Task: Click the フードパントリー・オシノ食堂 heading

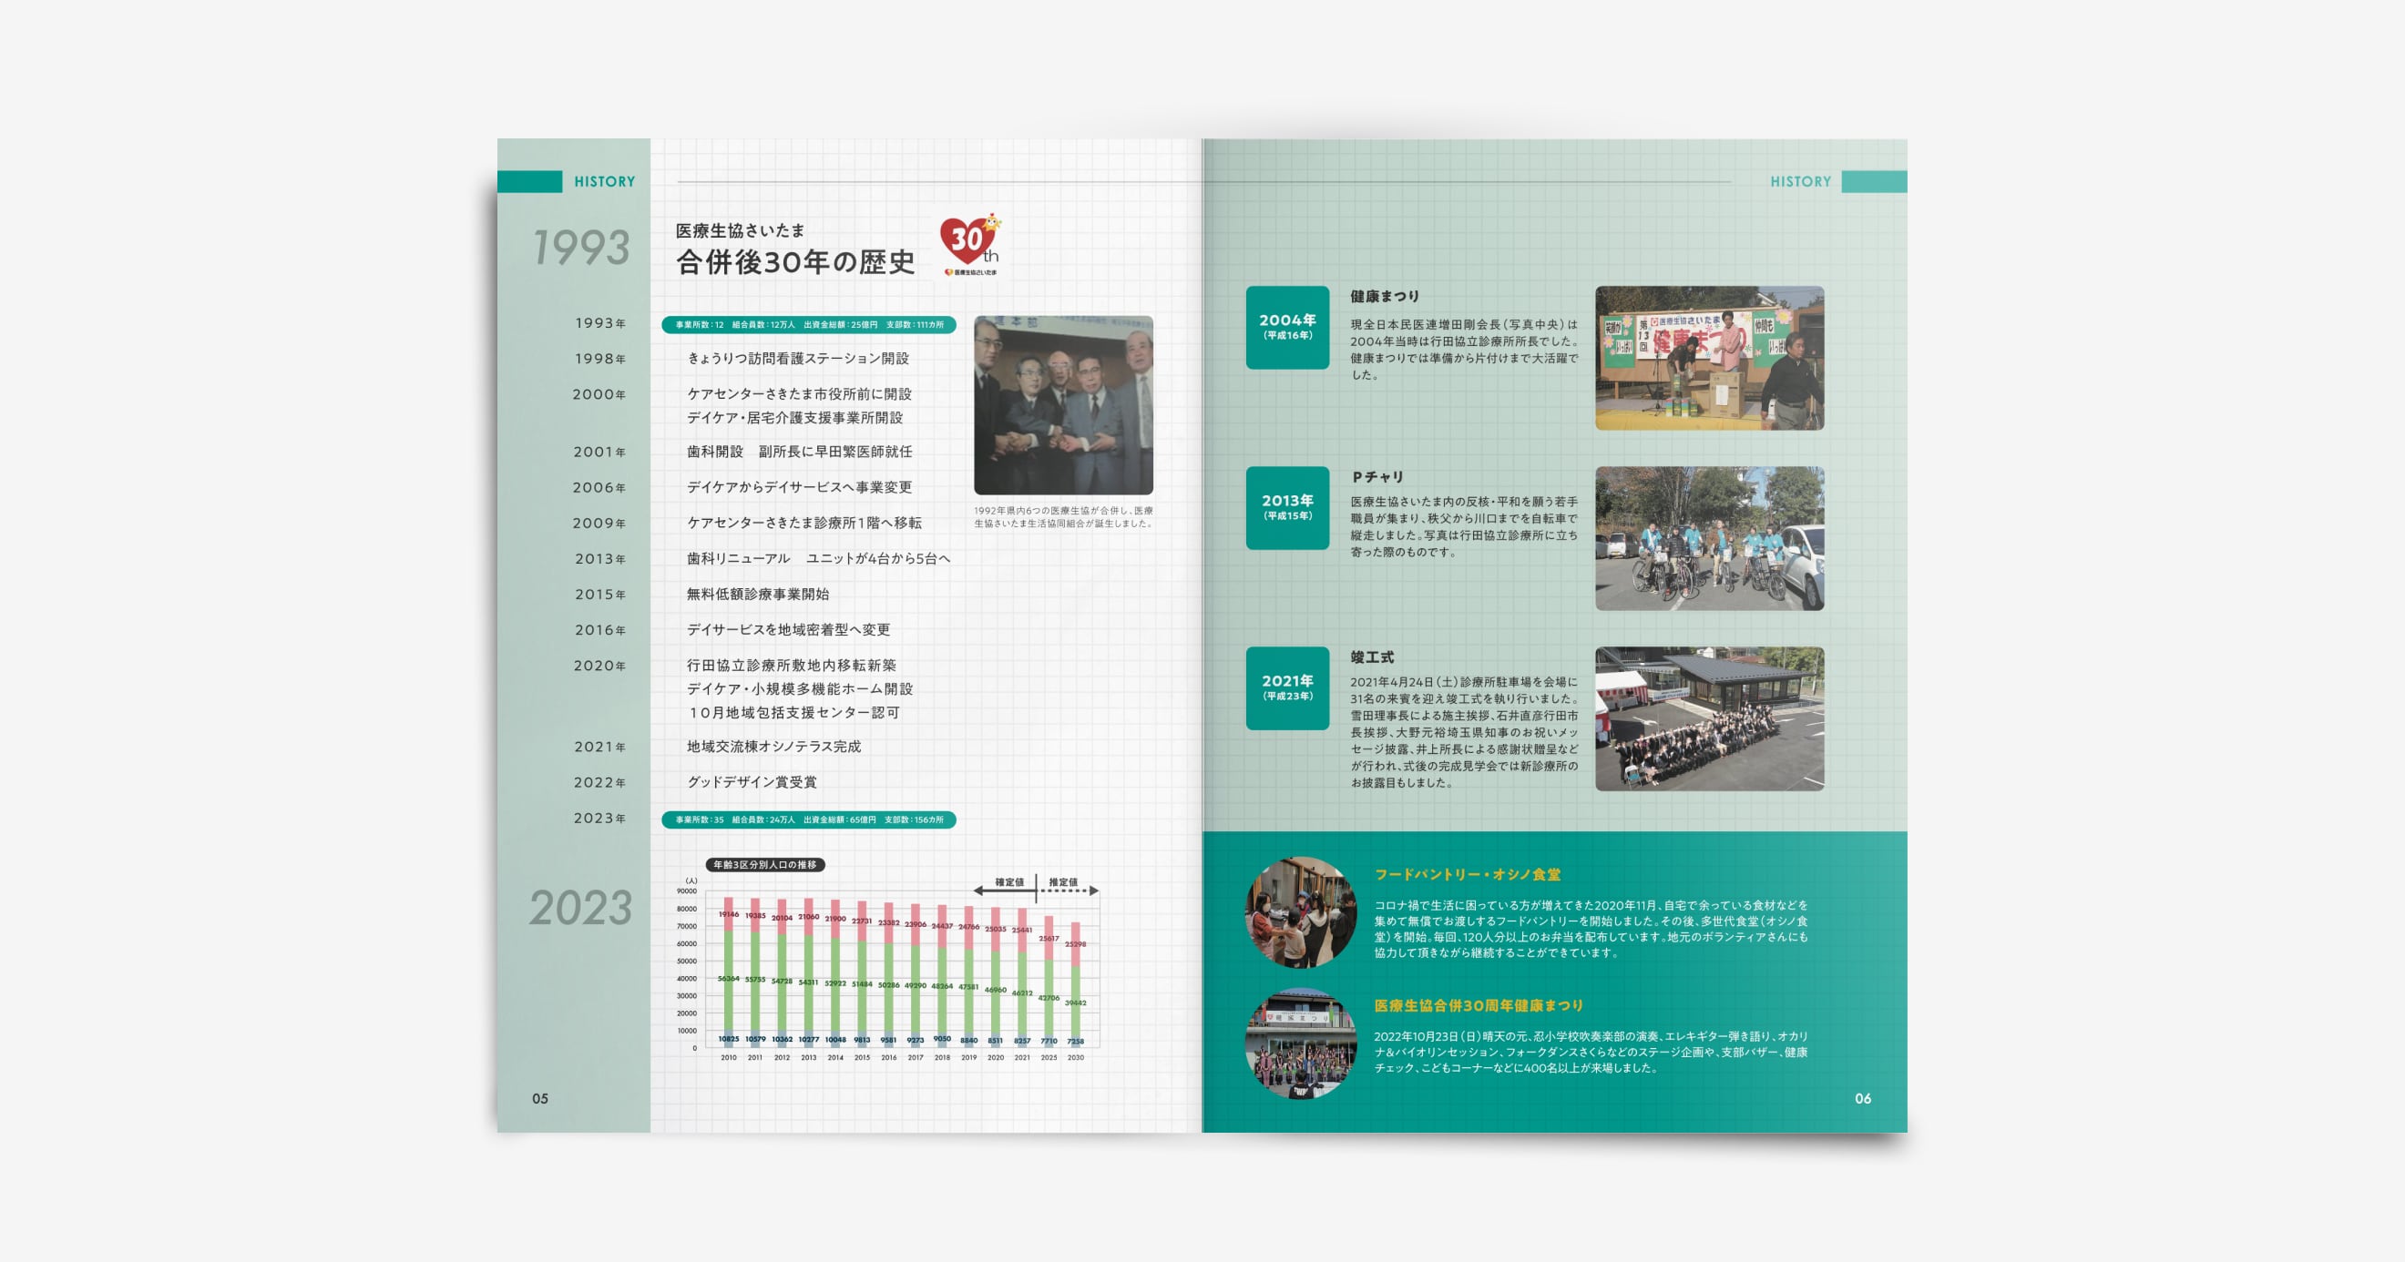Action: (1467, 875)
